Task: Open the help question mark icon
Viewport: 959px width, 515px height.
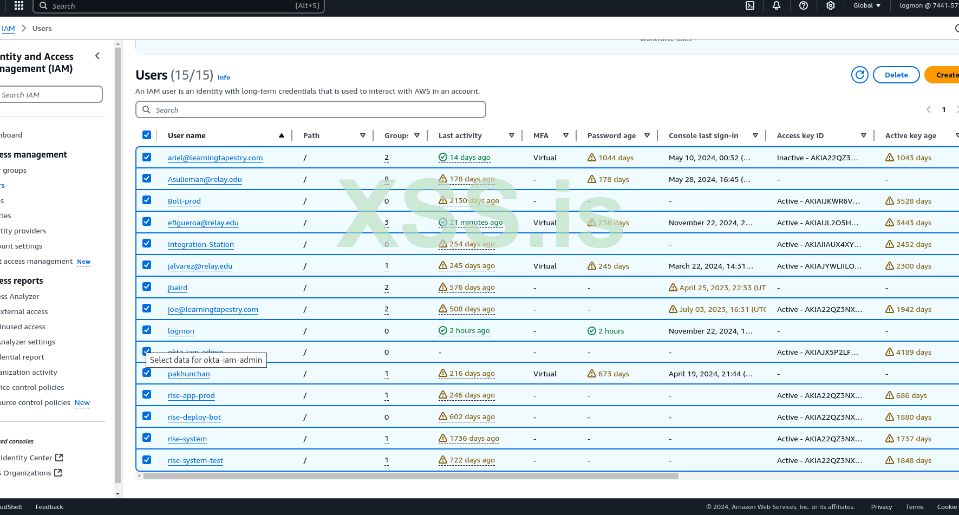Action: pyautogui.click(x=804, y=5)
